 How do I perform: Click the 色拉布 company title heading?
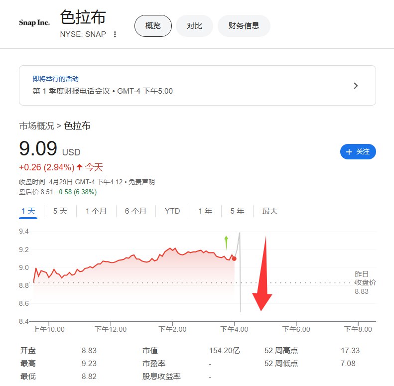tap(83, 17)
